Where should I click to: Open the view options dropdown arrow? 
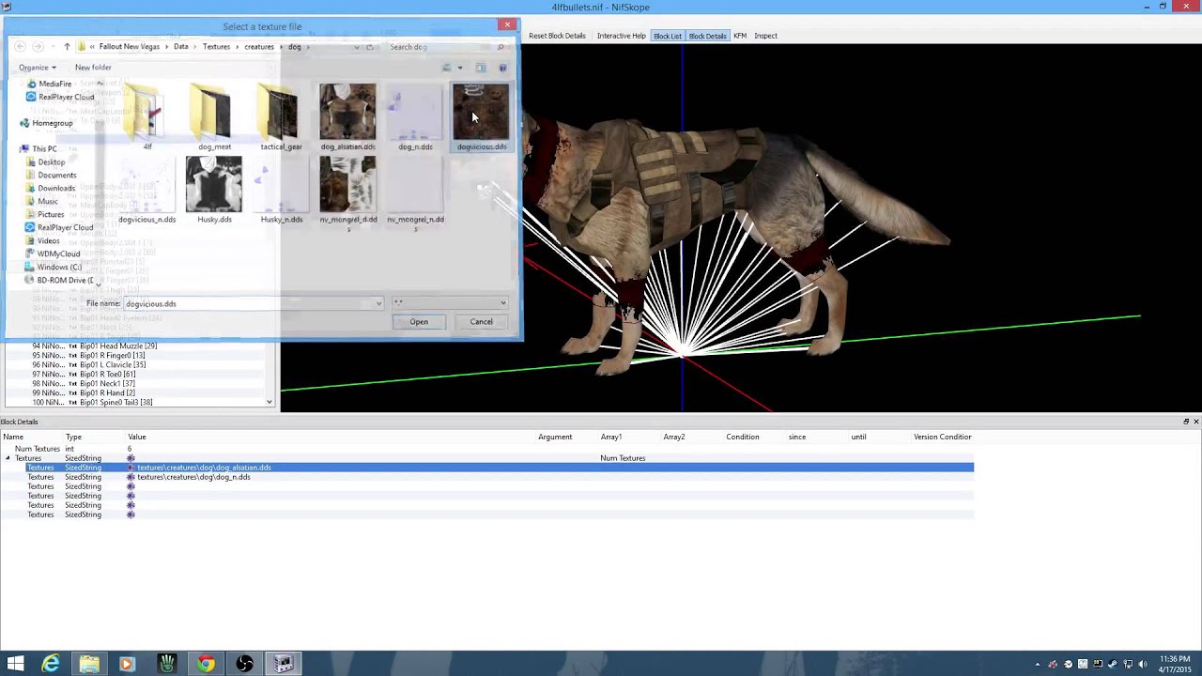tap(460, 68)
